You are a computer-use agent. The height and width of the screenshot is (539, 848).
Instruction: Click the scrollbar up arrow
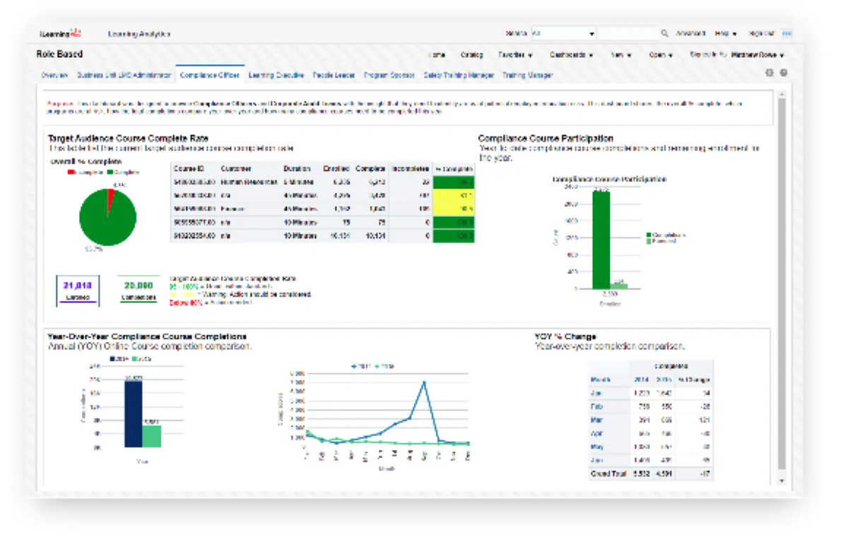782,93
